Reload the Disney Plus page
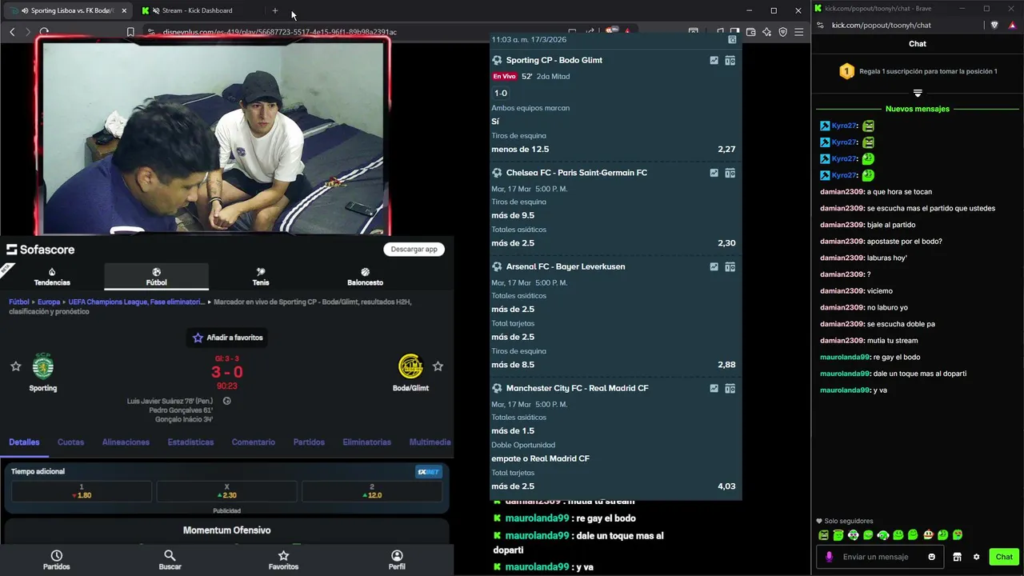1024x576 pixels. coord(44,32)
